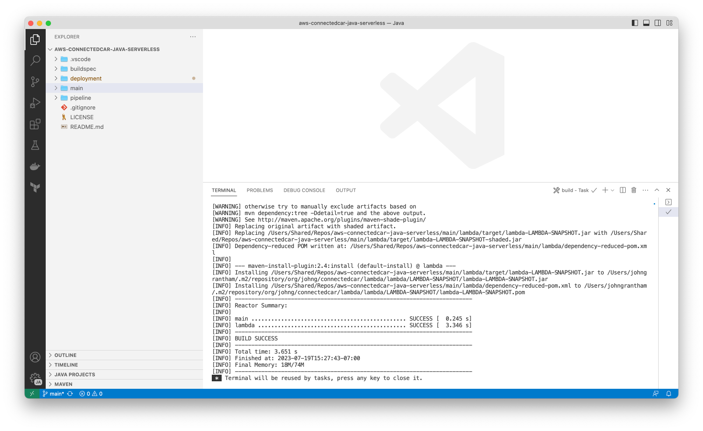
Task: Open the Explorer view in activity bar
Action: [x=35, y=40]
